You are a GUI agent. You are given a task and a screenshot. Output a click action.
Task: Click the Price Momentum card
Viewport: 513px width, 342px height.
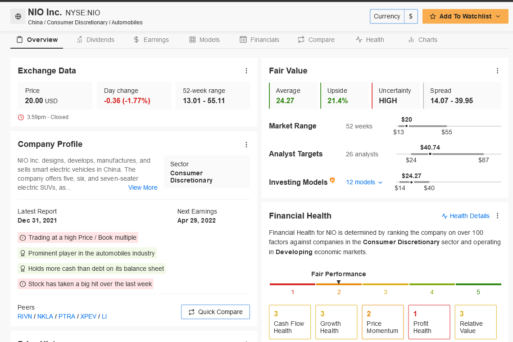tap(383, 322)
